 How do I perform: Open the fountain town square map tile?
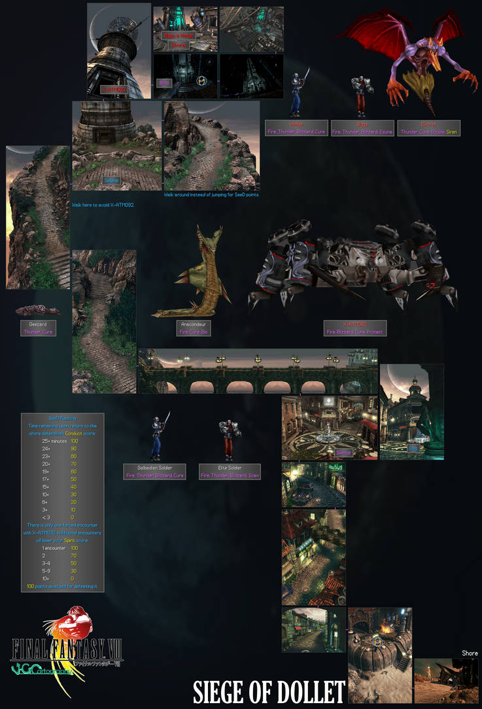330,428
